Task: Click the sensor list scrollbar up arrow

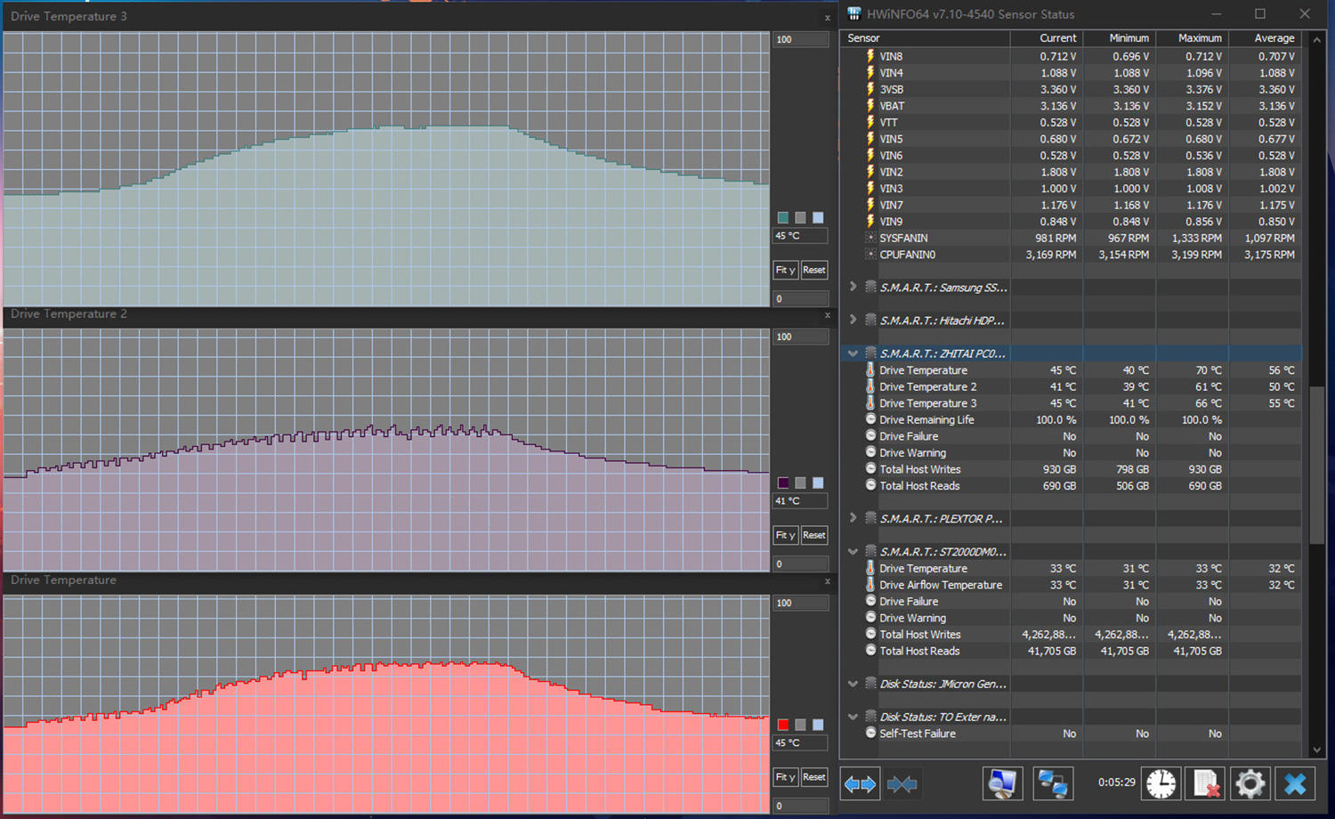Action: [1317, 39]
